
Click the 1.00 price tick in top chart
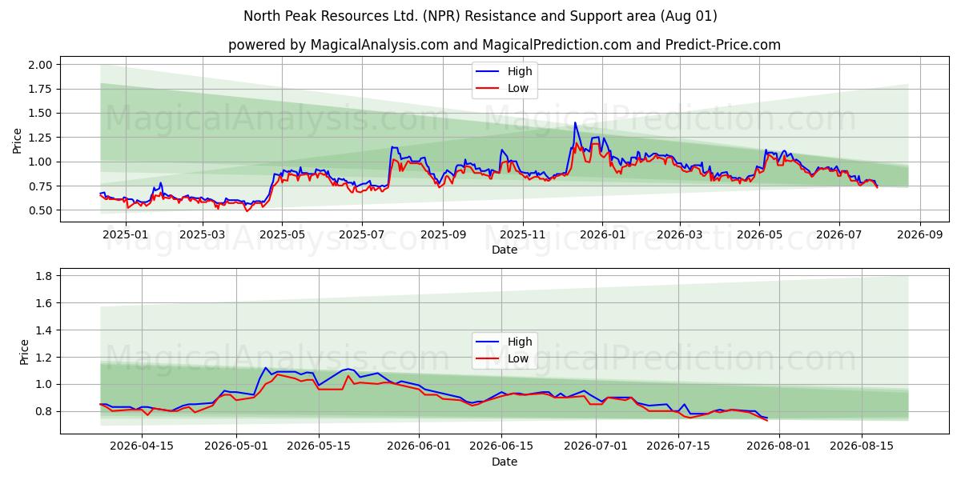41,162
